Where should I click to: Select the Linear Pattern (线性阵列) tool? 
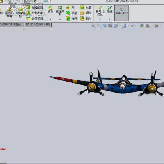60,11
